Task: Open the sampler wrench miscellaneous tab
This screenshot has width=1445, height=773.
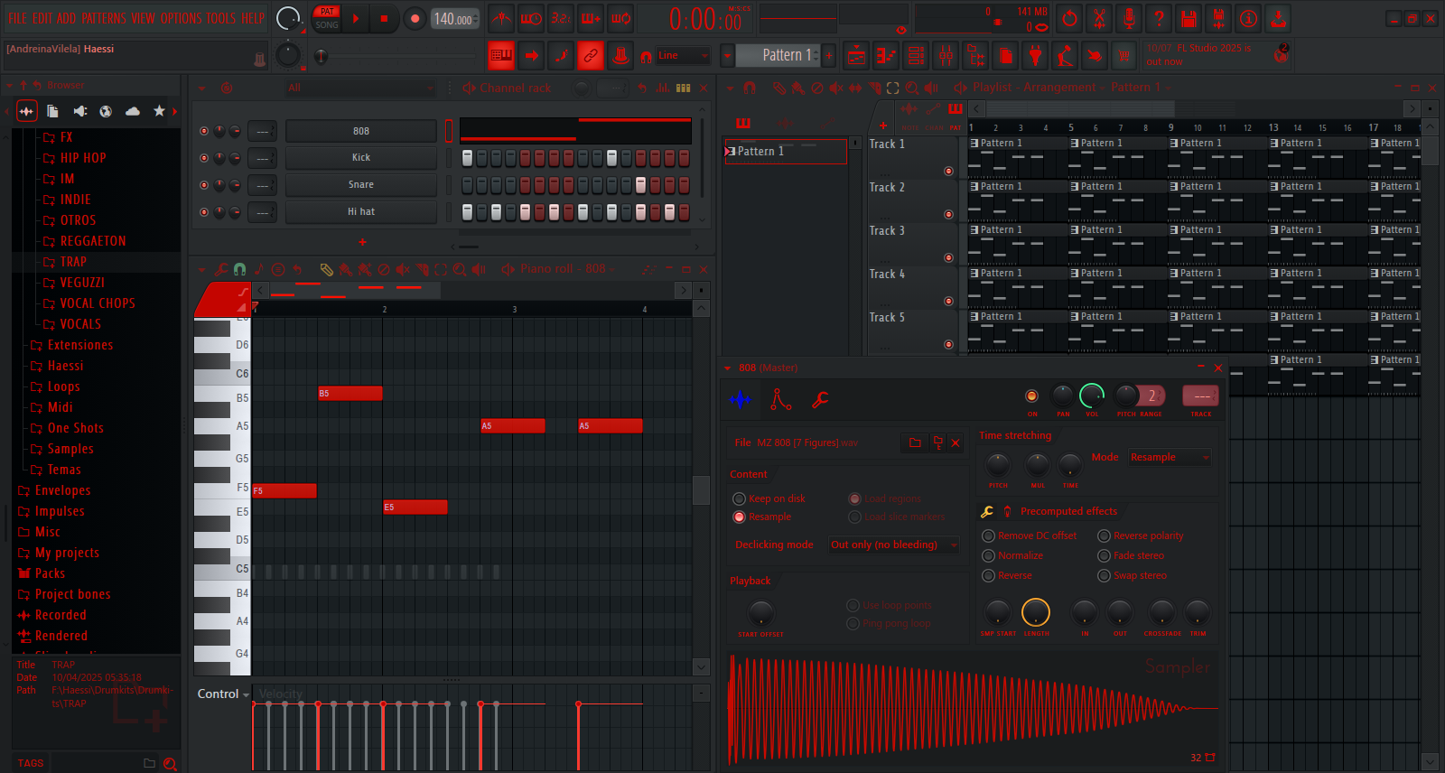Action: coord(820,399)
